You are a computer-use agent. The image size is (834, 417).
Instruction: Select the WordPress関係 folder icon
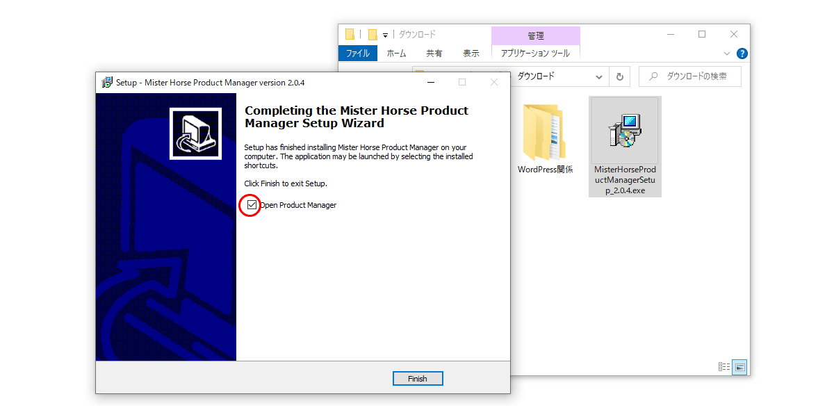coord(545,131)
